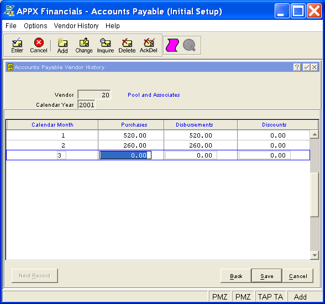Click Disbursements value 260.00

coord(201,145)
